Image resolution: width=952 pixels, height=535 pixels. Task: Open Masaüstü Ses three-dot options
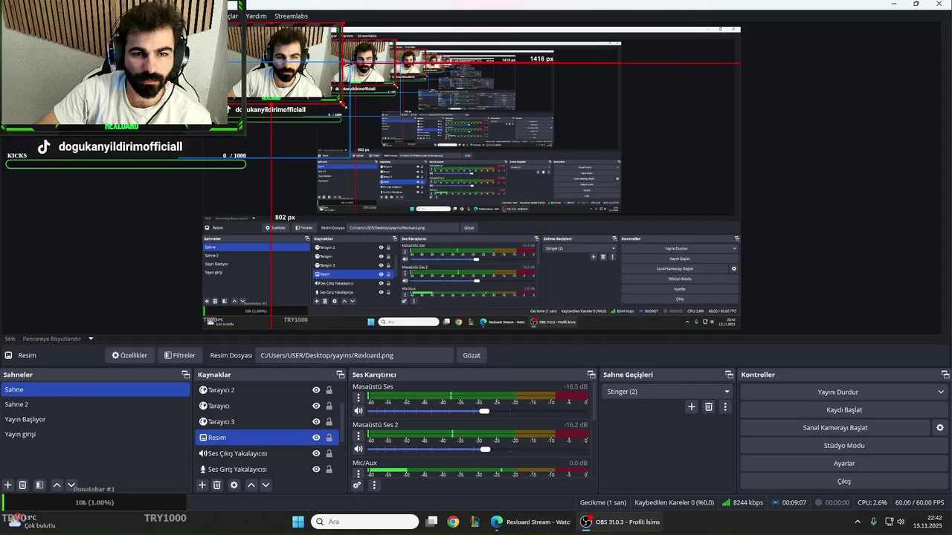click(x=358, y=398)
